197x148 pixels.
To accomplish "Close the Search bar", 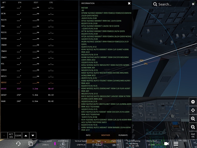I will 193,4.
